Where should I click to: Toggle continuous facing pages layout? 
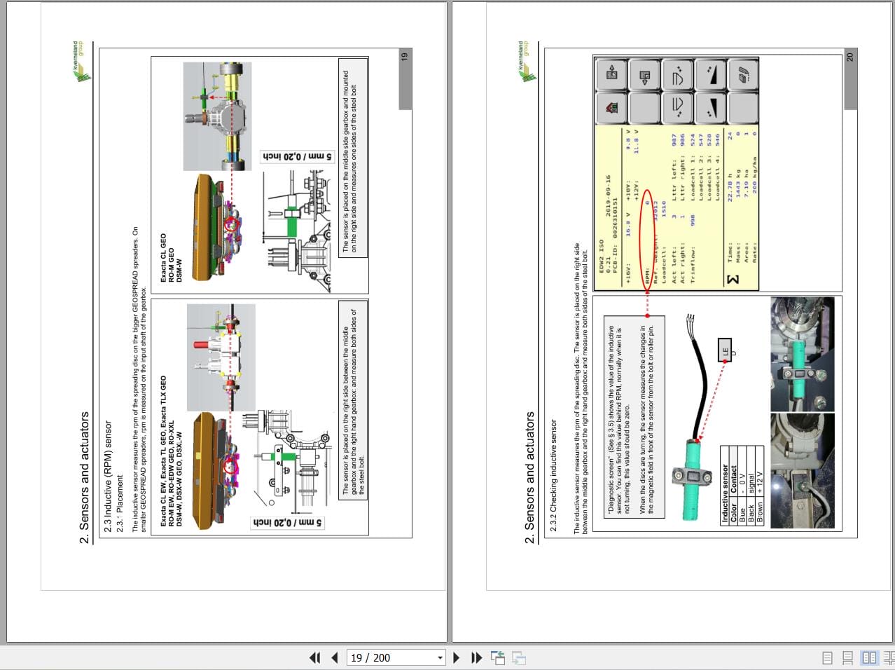(887, 657)
